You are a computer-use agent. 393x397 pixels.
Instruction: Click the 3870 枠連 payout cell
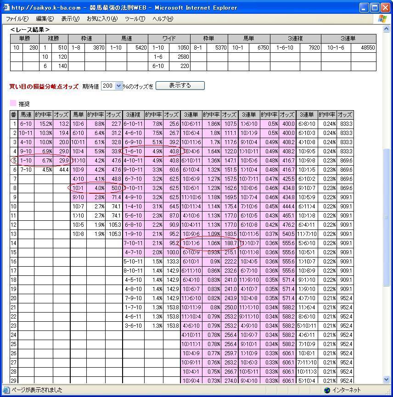[95, 48]
